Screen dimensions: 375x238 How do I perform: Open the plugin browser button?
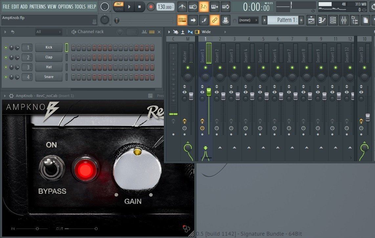click(x=355, y=20)
